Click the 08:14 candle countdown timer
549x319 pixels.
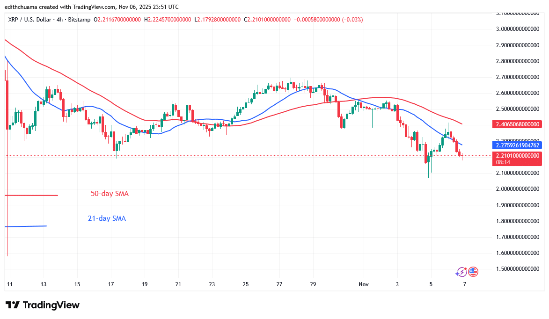[x=502, y=161]
